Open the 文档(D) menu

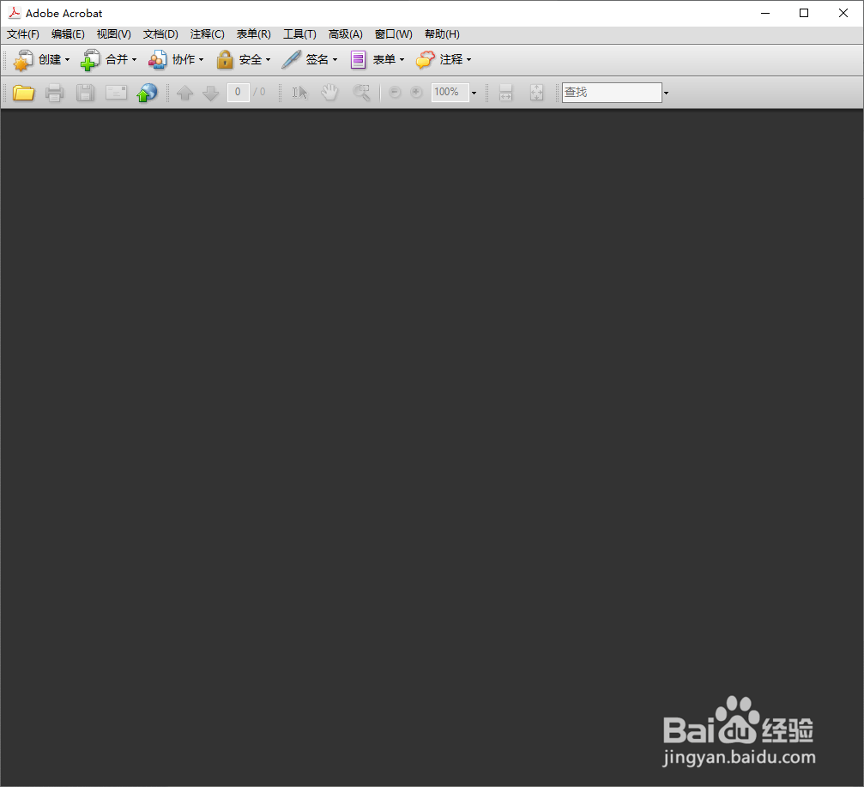160,34
